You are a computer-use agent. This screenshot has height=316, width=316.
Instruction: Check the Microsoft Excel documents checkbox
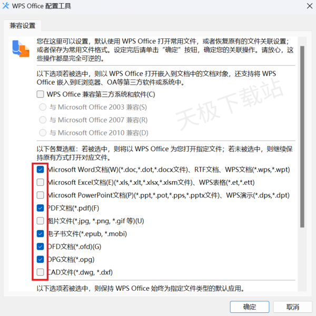tap(41, 182)
